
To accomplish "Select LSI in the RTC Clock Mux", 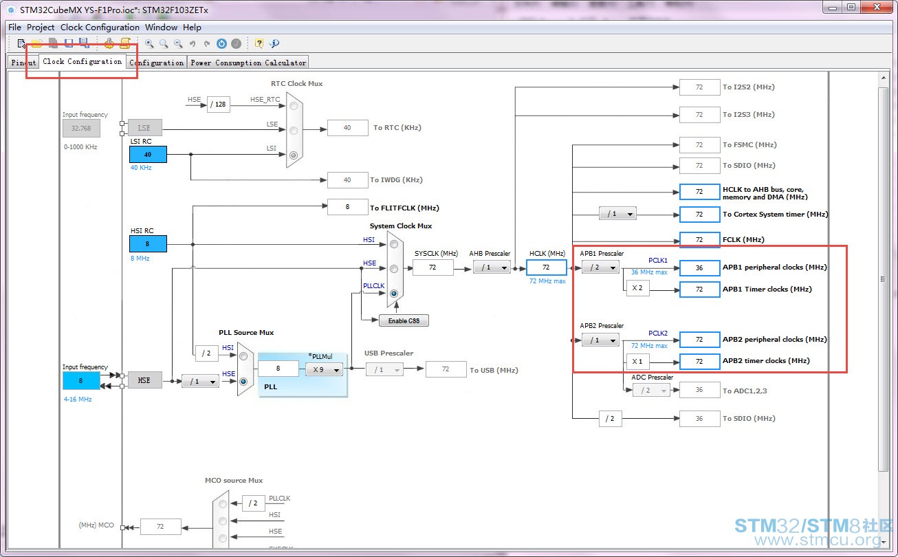I will coord(294,155).
